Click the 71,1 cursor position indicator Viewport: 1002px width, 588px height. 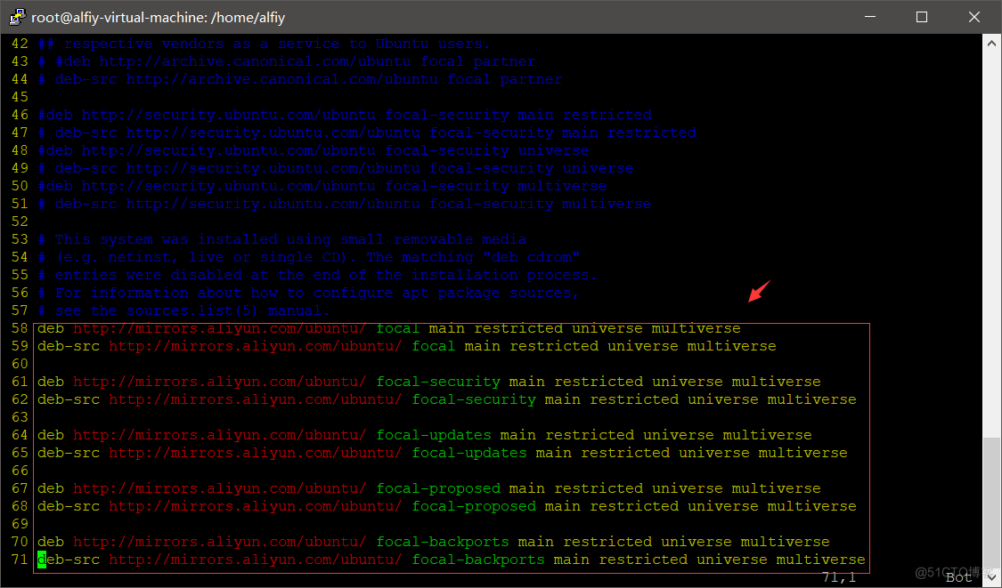point(839,578)
